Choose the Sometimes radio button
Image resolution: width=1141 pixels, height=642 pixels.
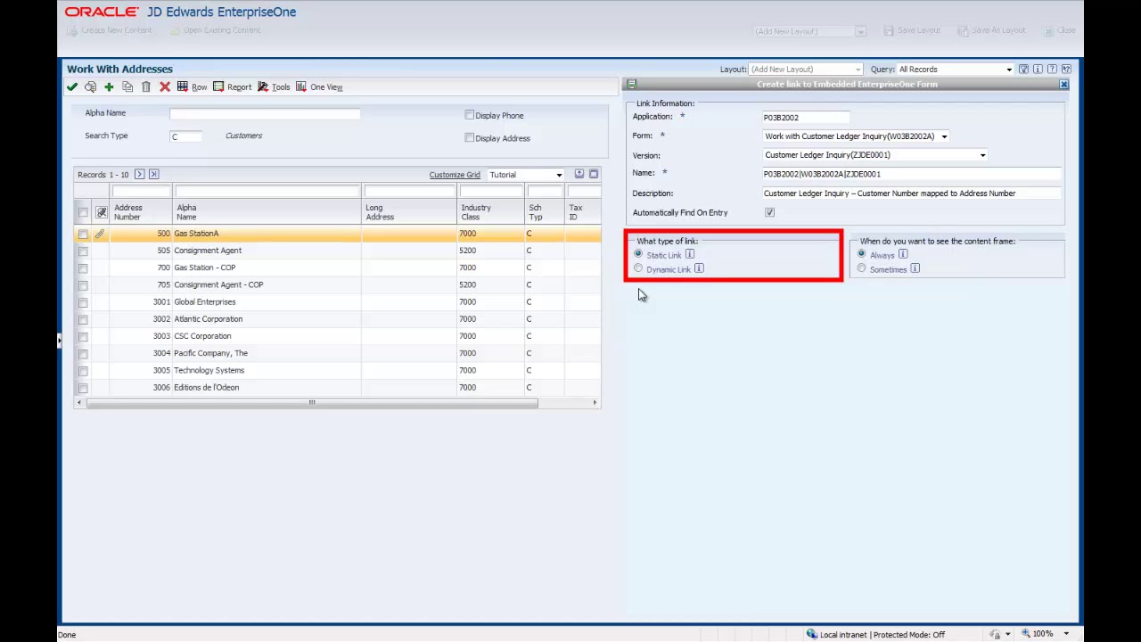click(861, 268)
